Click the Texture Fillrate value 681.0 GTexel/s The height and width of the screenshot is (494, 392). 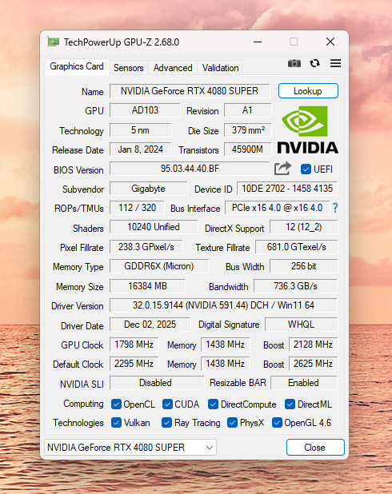297,247
